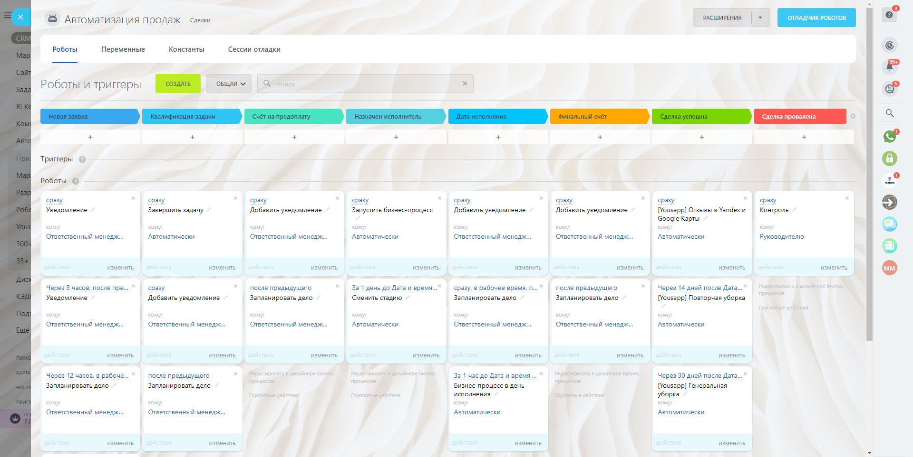Open the blue chat bubble sidebar icon
913x457 pixels.
pos(890,224)
